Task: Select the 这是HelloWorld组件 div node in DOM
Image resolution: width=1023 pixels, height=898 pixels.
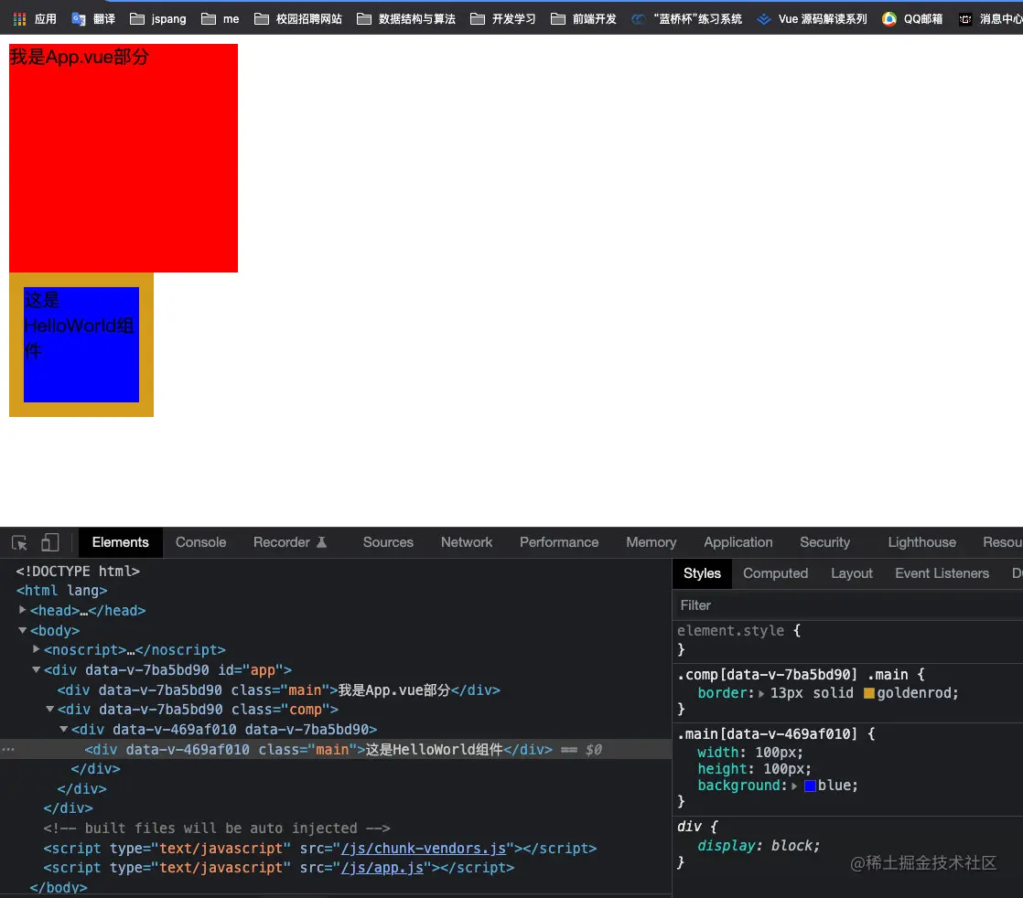Action: pyautogui.click(x=318, y=749)
